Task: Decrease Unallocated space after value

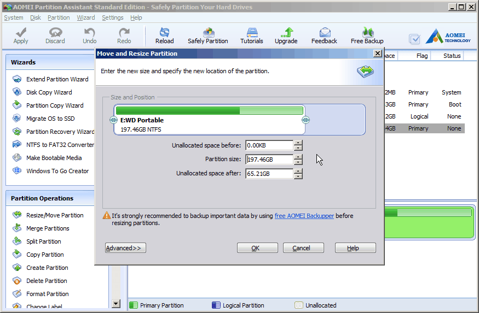Action: coord(298,176)
